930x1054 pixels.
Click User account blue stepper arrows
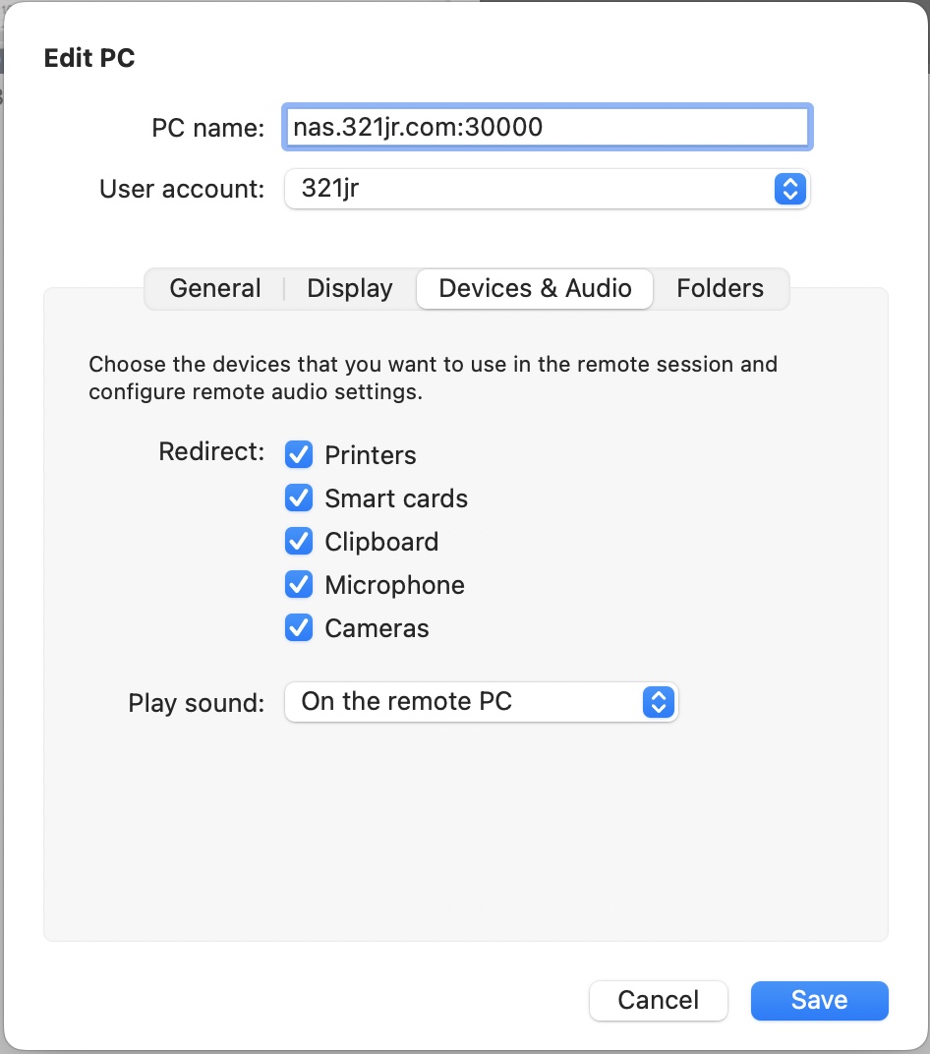(790, 189)
